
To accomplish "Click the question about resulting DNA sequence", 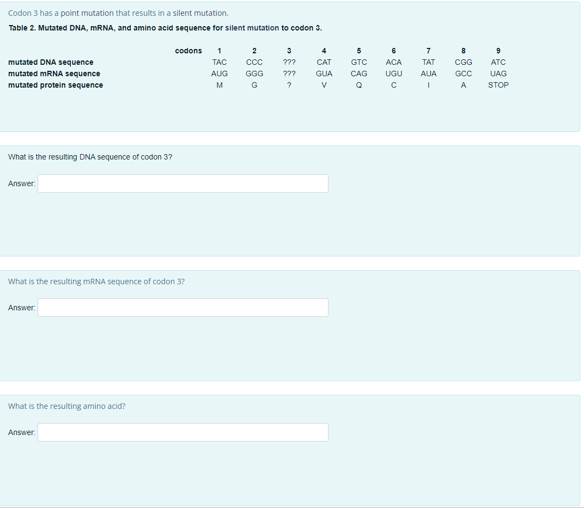I will pos(90,157).
